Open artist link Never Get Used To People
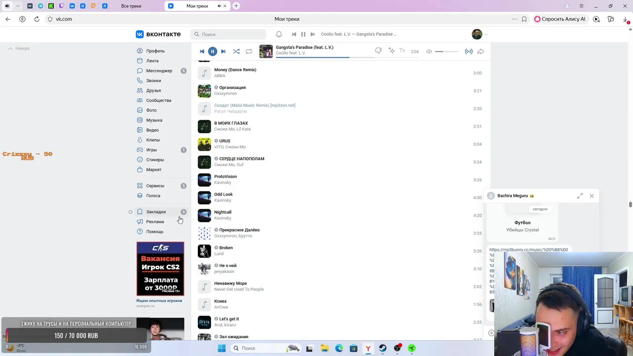The height and width of the screenshot is (356, 633). click(x=239, y=289)
